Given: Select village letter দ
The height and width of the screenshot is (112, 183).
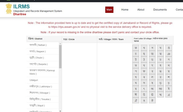Looking at the screenshot, I should [x=152, y=65].
